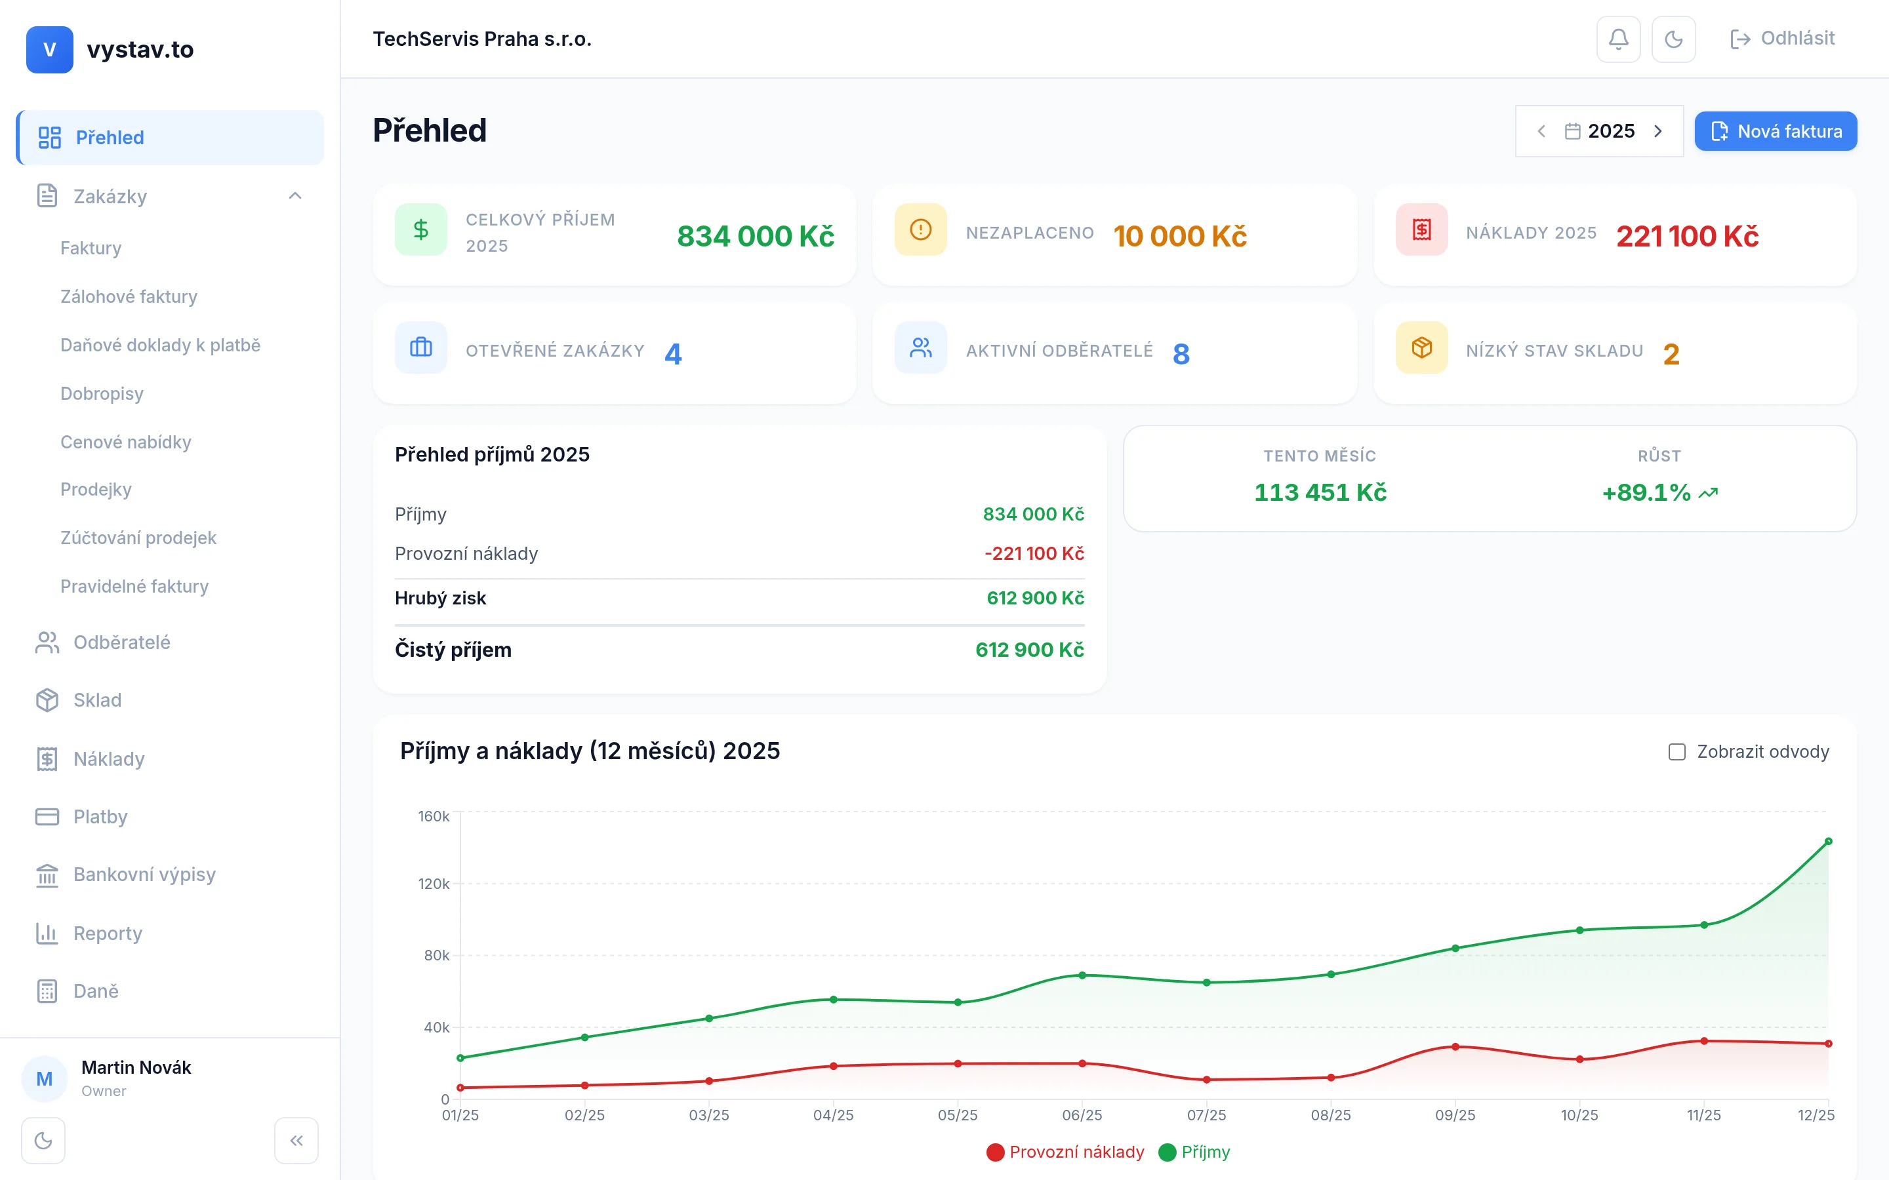Image resolution: width=1889 pixels, height=1180 pixels.
Task: Collapse the Zakázky section chevron
Action: (295, 196)
